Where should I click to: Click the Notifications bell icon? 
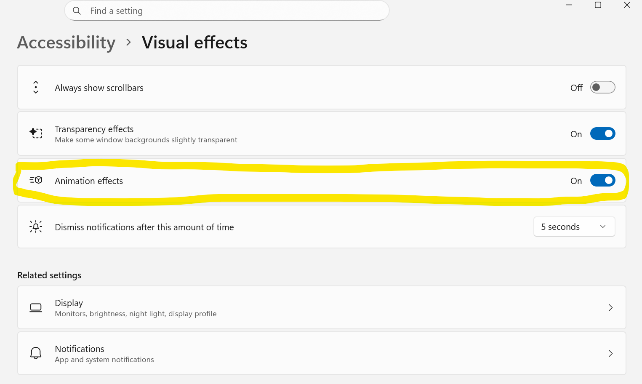[36, 353]
